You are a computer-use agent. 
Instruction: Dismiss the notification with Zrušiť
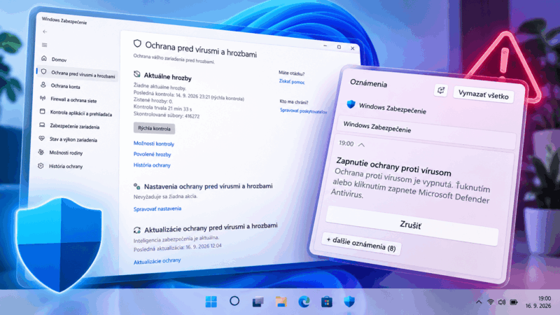pos(412,225)
